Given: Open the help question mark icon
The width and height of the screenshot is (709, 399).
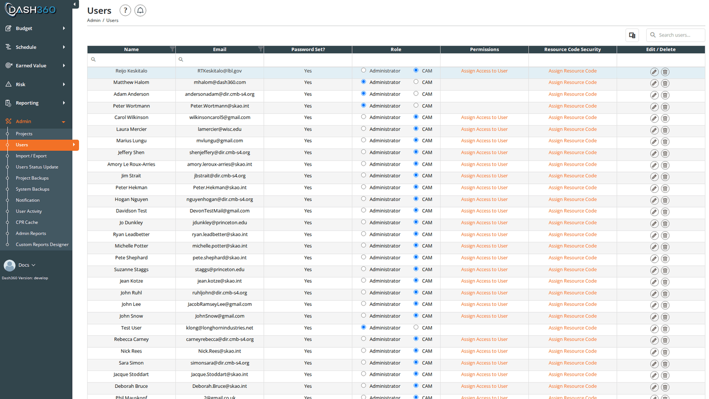Looking at the screenshot, I should click(x=125, y=10).
